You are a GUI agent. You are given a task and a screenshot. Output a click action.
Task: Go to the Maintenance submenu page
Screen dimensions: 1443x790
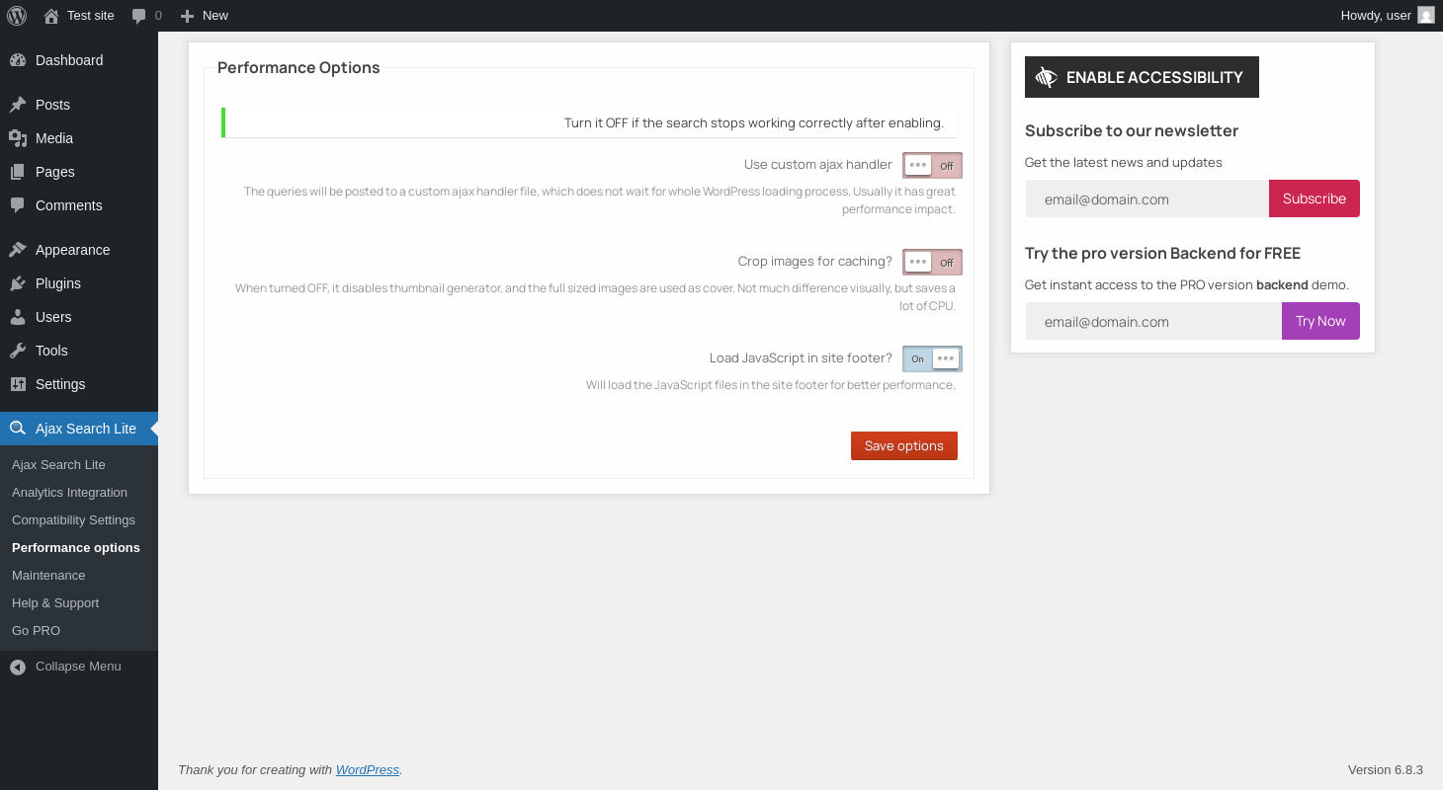pos(48,576)
